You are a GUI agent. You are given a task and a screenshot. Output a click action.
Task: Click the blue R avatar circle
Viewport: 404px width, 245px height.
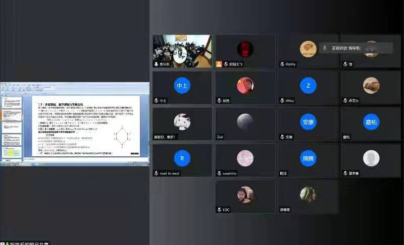tap(182, 158)
